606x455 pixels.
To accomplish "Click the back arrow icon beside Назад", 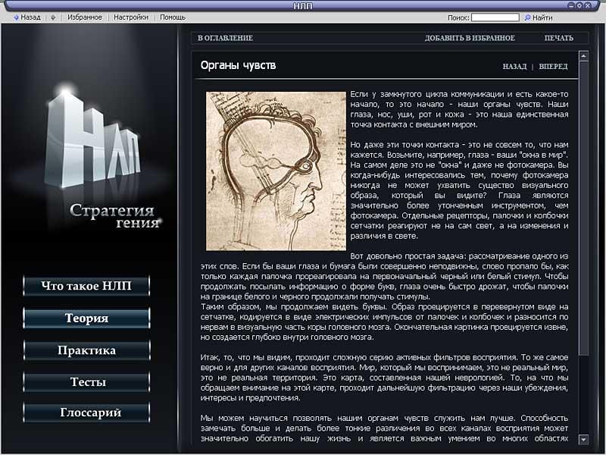I will click(x=17, y=17).
